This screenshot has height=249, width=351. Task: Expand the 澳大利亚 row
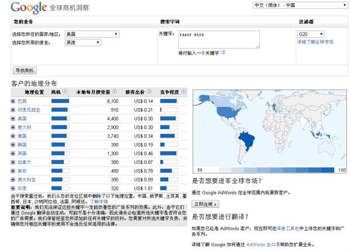tap(13, 180)
